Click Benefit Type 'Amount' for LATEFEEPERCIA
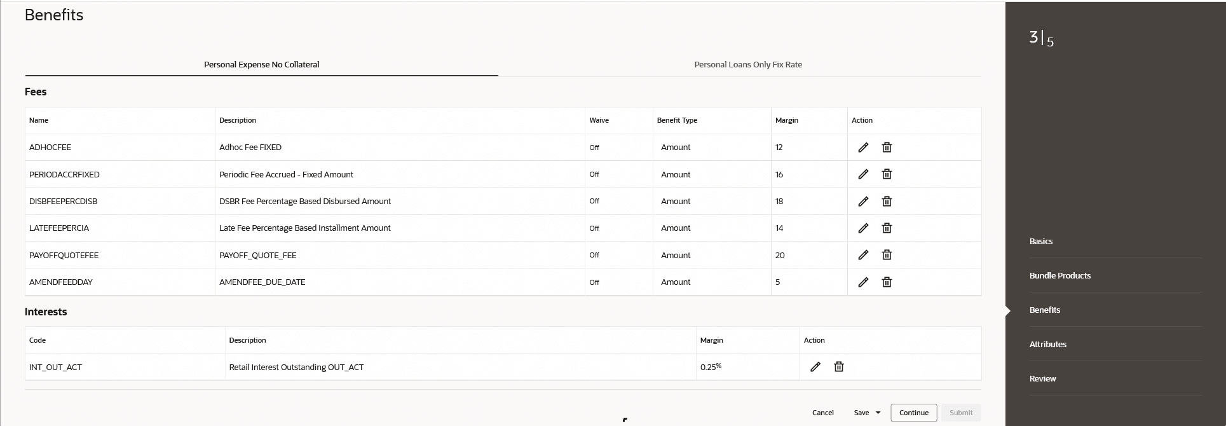The image size is (1226, 426). click(x=676, y=228)
